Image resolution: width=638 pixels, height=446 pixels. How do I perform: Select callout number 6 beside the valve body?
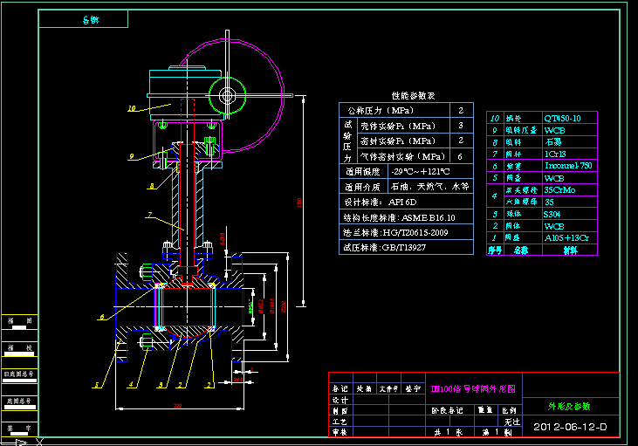click(x=102, y=317)
